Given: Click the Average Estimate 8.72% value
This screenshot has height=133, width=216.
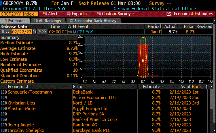Looking at the screenshot, I should [x=72, y=48].
